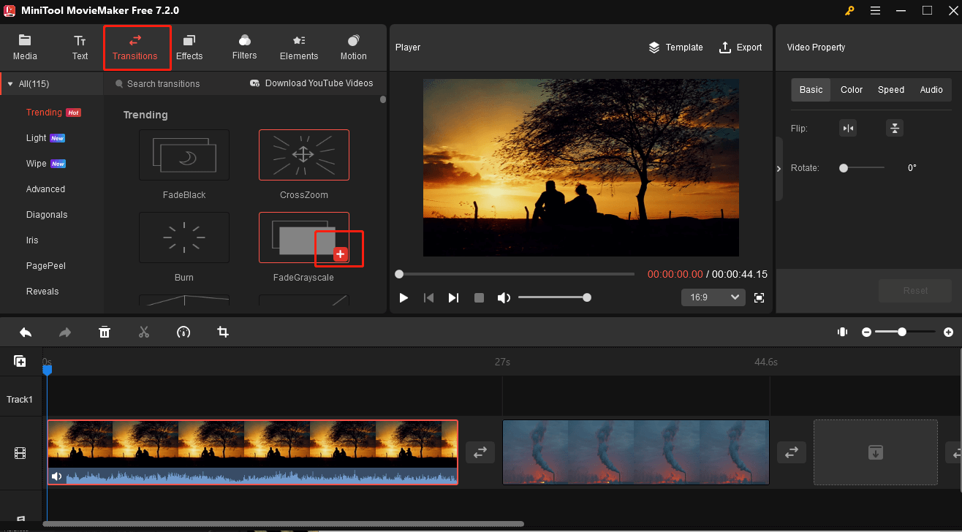Mute the sunset clip audio
This screenshot has height=532, width=962.
(56, 477)
